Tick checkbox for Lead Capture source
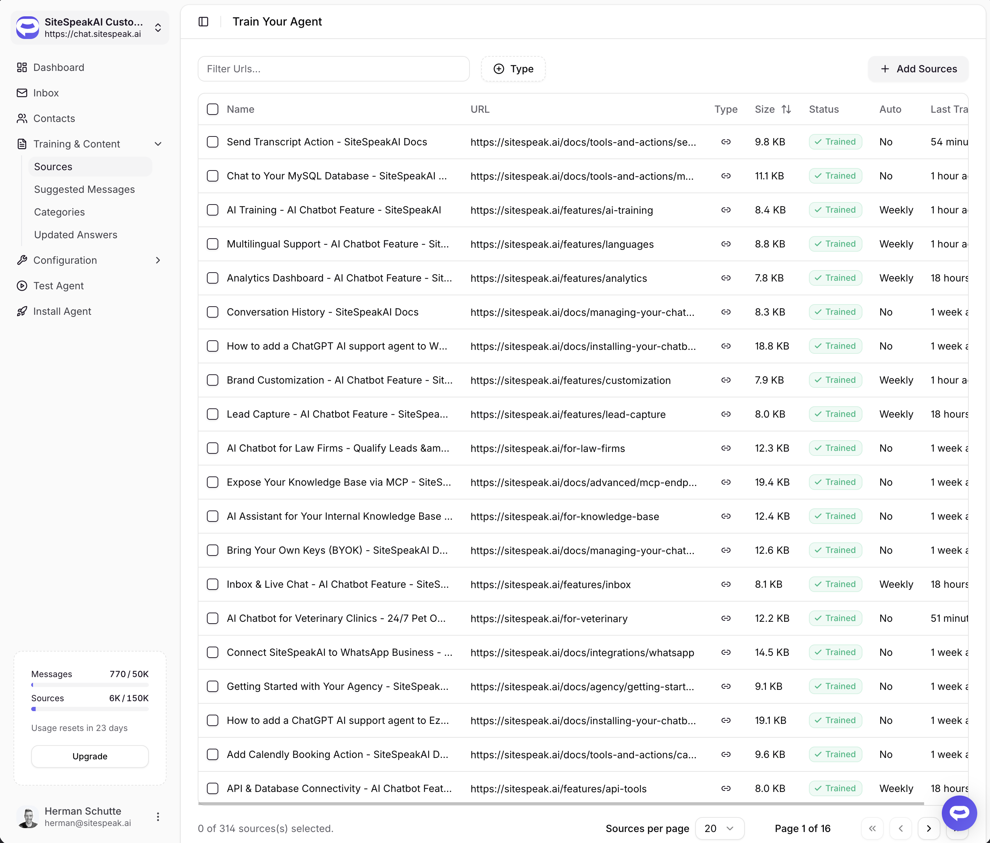 (x=213, y=414)
